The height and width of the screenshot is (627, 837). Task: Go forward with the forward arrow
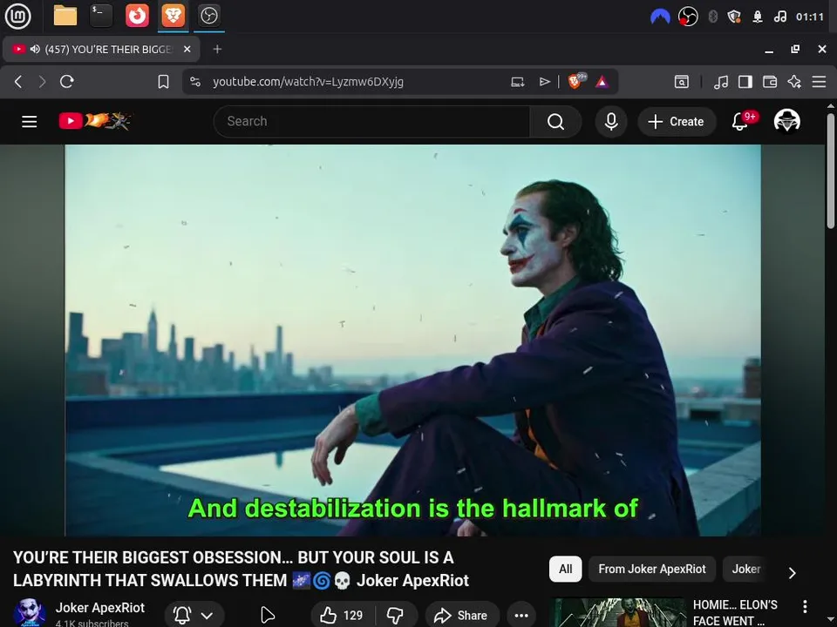click(42, 82)
